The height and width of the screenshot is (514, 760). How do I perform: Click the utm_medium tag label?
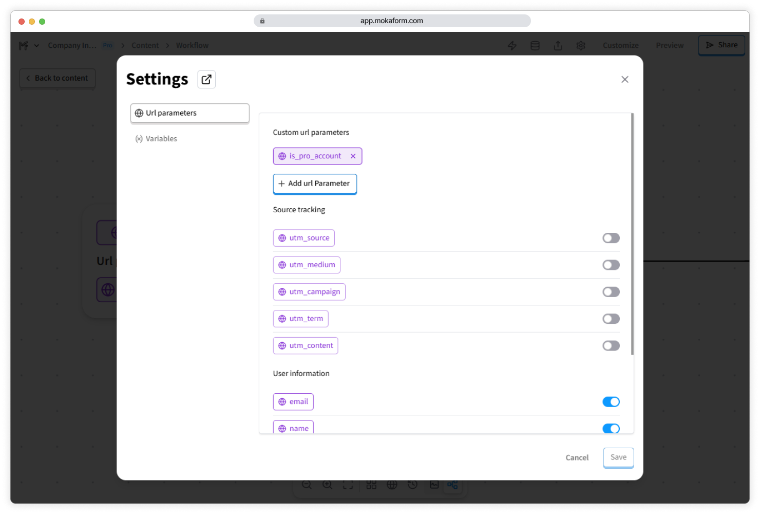click(x=307, y=265)
